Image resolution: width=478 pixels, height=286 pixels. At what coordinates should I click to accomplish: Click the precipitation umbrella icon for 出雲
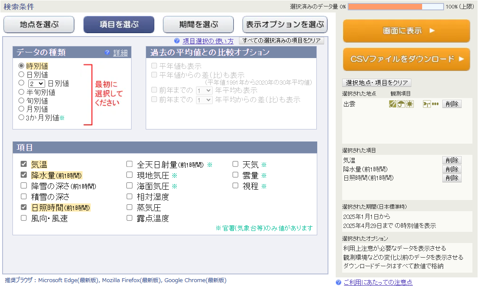(x=401, y=104)
